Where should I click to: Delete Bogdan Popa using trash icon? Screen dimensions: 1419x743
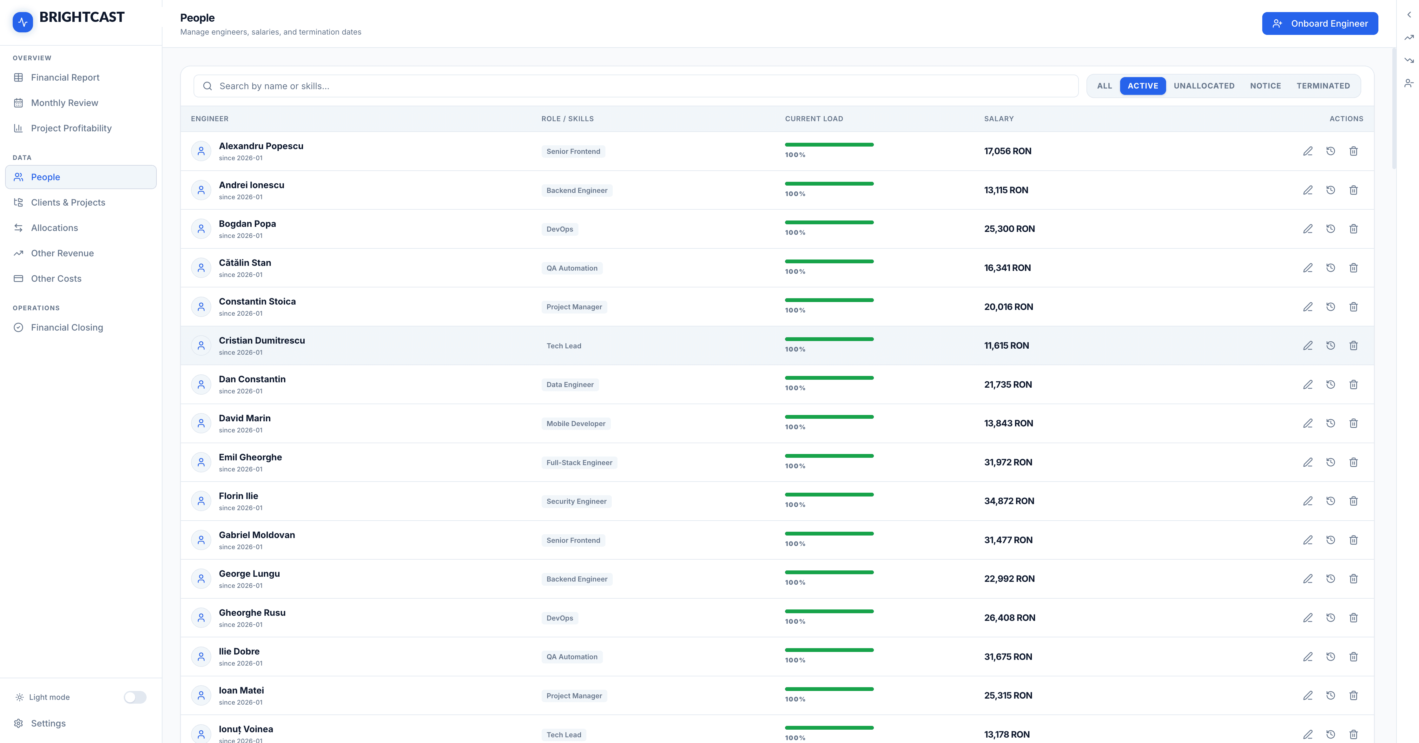(x=1353, y=228)
